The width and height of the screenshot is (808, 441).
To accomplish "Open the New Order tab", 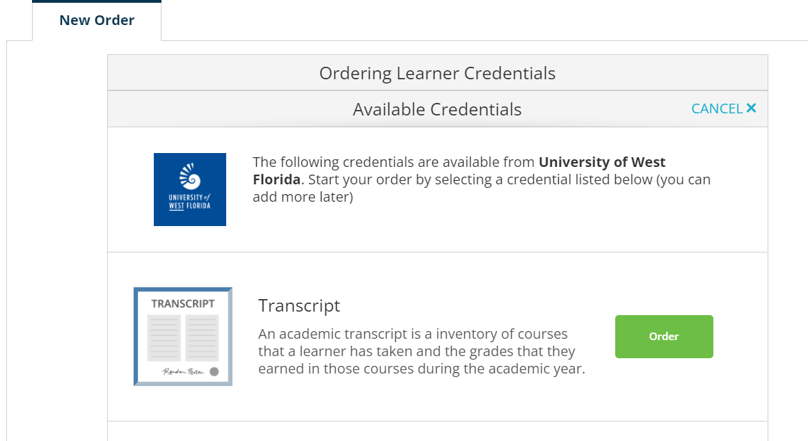I will click(97, 20).
